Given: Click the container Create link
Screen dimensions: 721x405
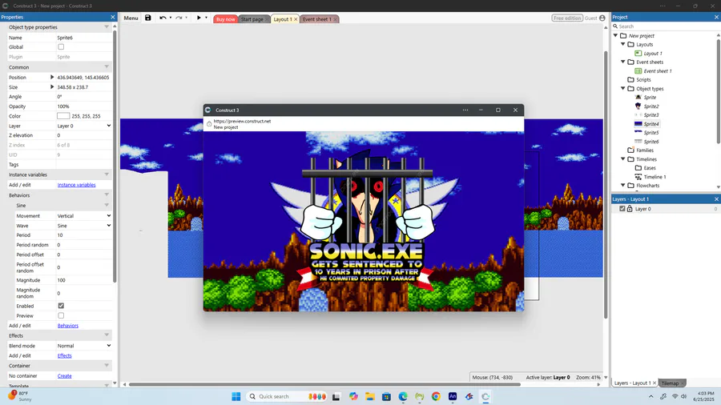Looking at the screenshot, I should tap(64, 375).
